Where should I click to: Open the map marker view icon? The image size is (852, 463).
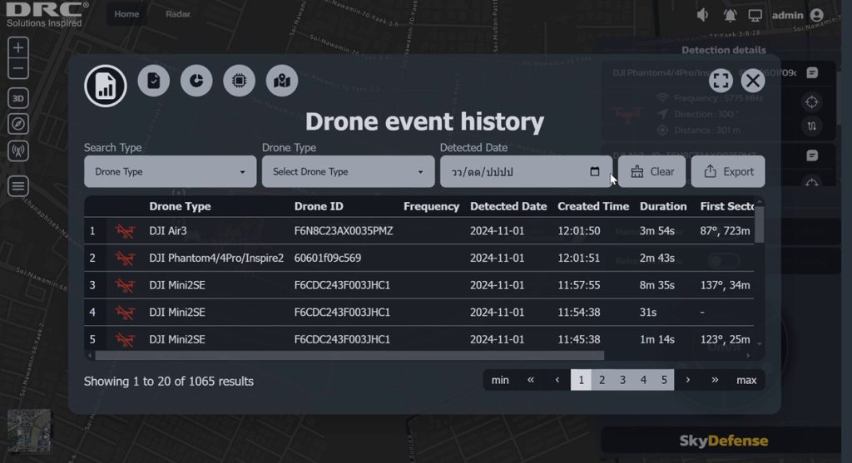[x=282, y=81]
